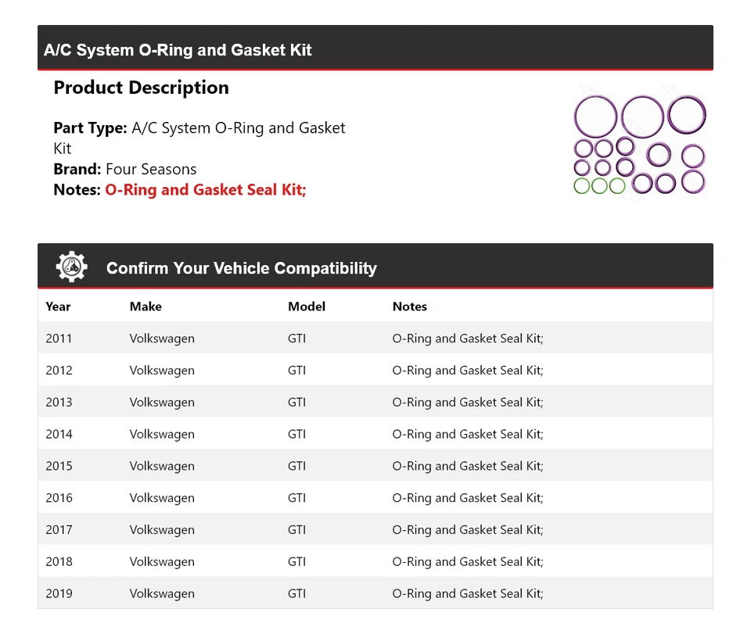Open the O-ring kit product thumbnail image

(x=639, y=145)
